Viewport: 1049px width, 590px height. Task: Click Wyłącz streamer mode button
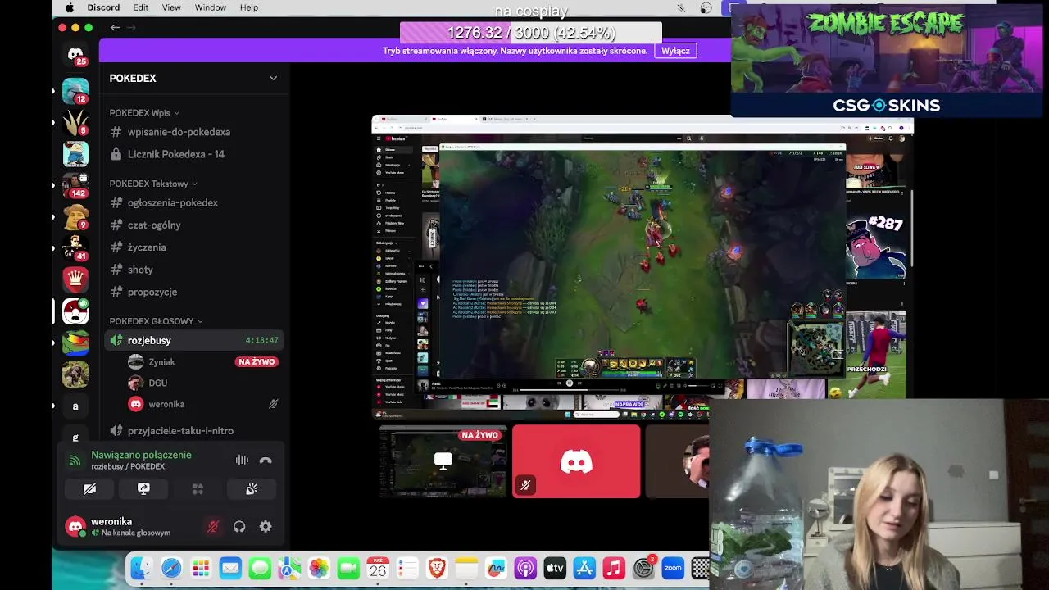tap(676, 51)
